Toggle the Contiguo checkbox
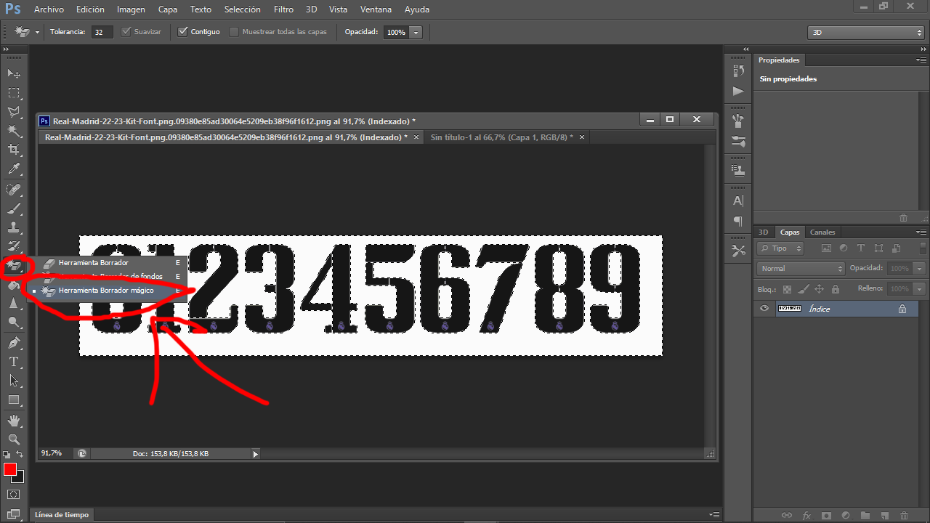This screenshot has height=523, width=930. [183, 32]
